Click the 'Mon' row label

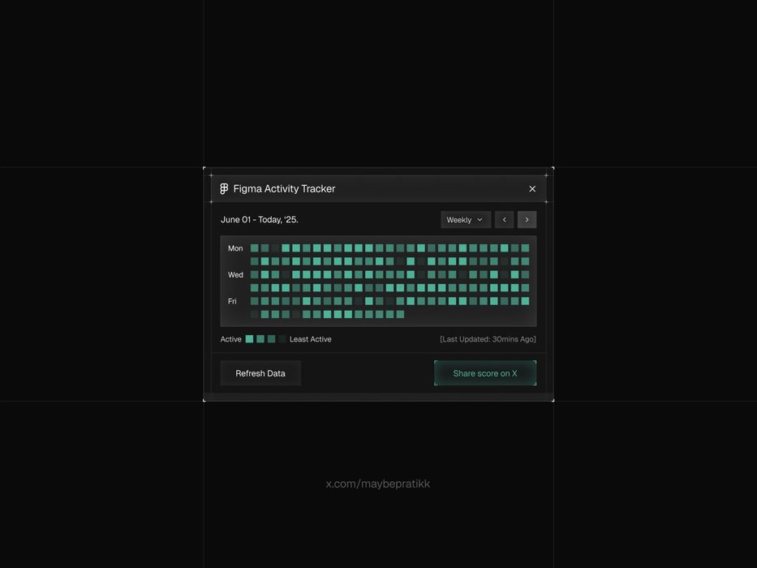(235, 248)
